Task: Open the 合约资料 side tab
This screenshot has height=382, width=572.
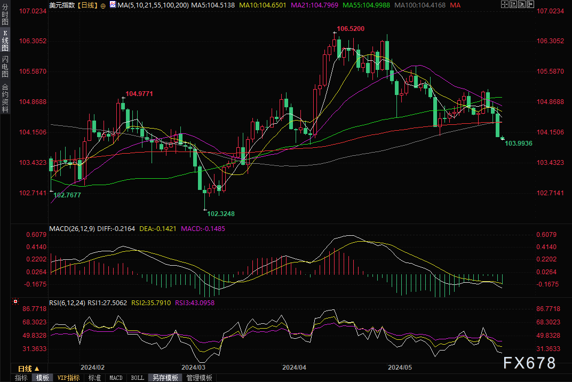Action: 5,98
